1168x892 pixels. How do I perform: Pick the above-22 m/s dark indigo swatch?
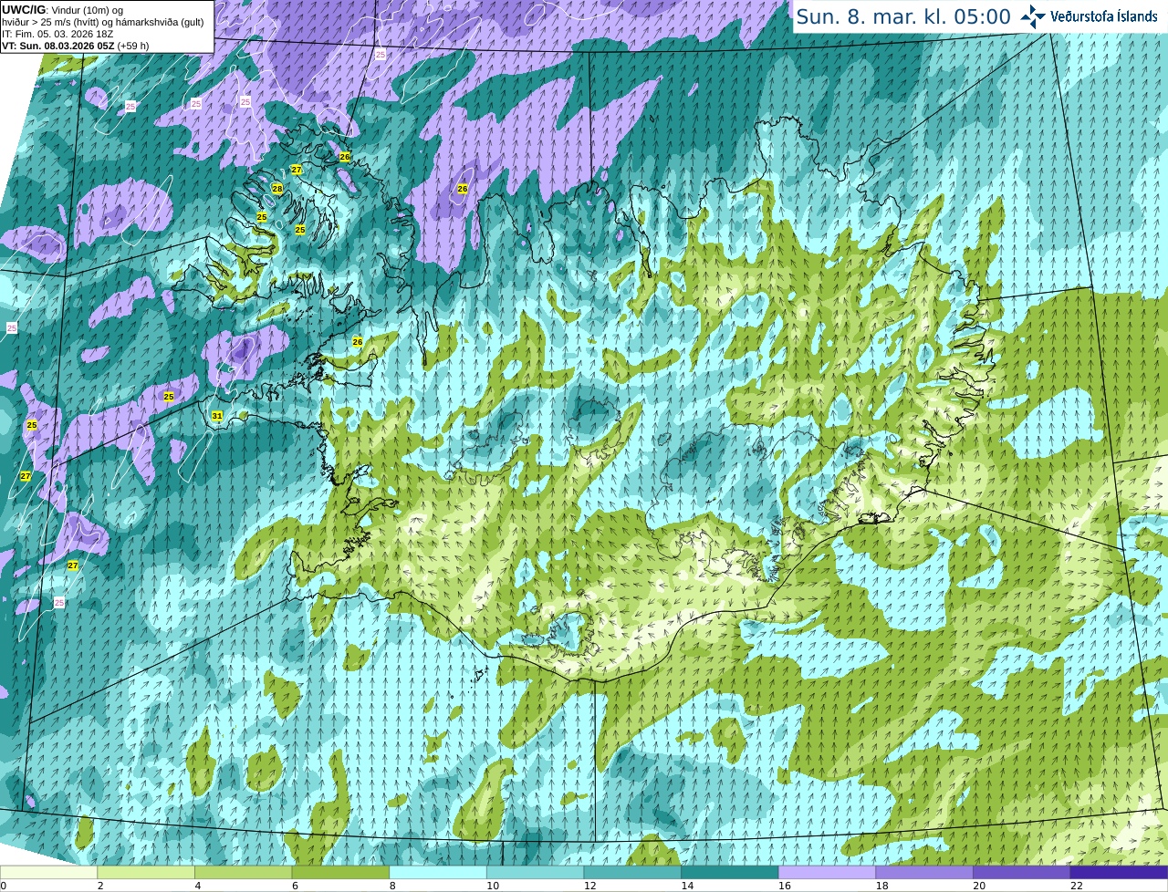pyautogui.click(x=1120, y=872)
